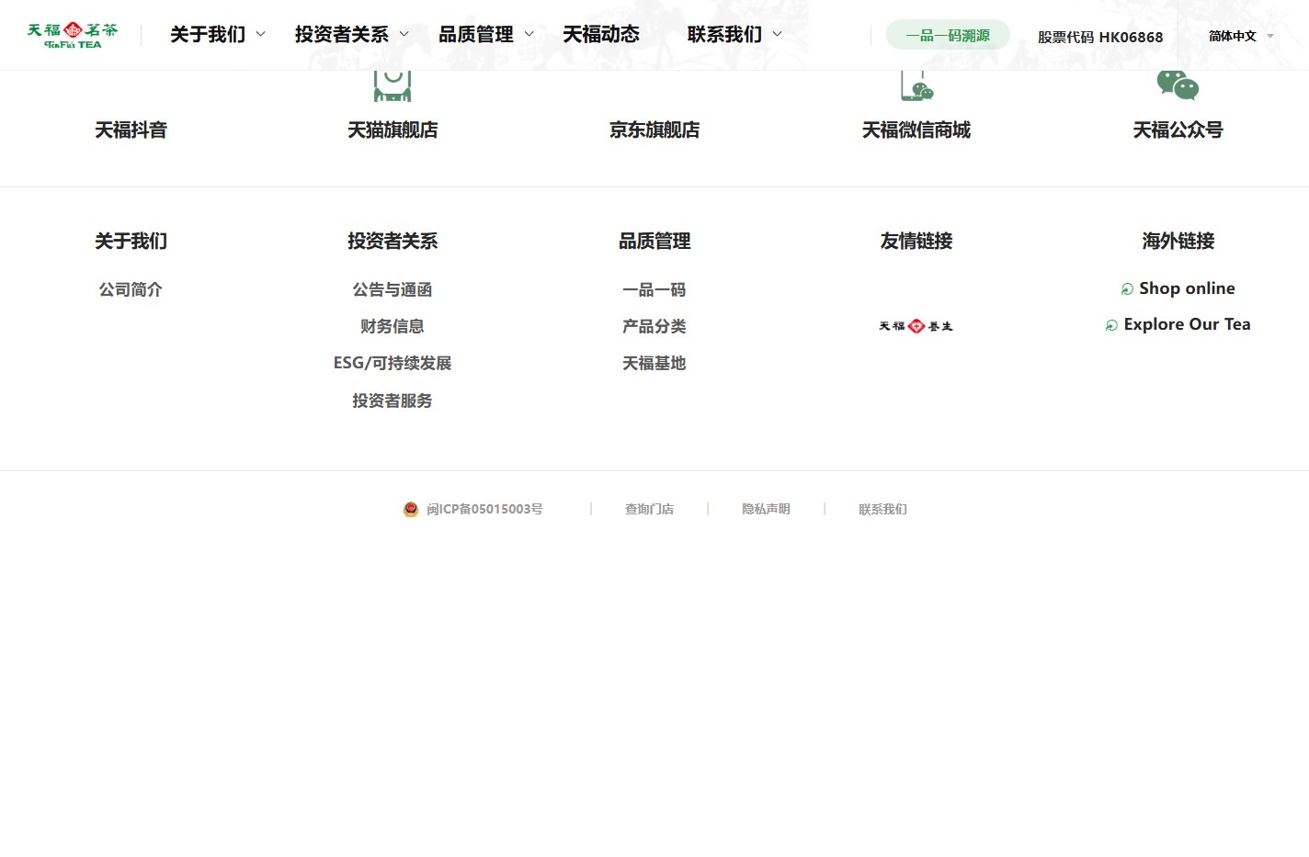Screen dimensions: 1309x857
Task: Expand the 品质管理 nav chevron
Action: (x=529, y=34)
